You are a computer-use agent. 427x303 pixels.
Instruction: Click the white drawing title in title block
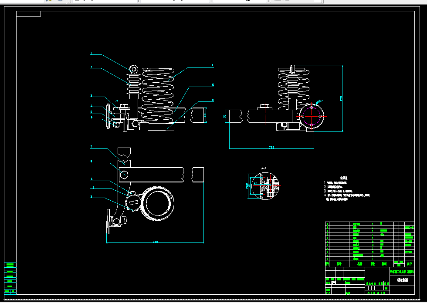[x=402, y=280]
